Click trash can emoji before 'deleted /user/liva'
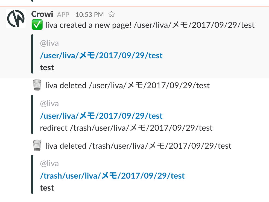 37,85
